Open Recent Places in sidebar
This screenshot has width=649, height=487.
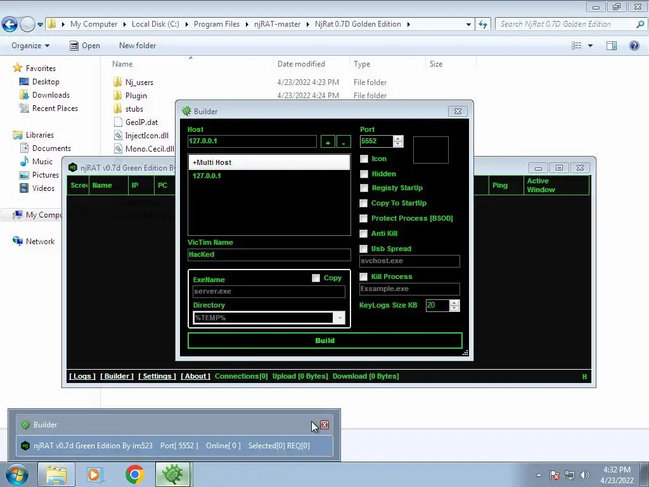point(55,108)
